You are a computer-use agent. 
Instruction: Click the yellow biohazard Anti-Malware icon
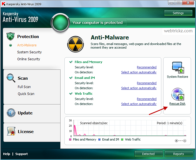click(x=75, y=44)
